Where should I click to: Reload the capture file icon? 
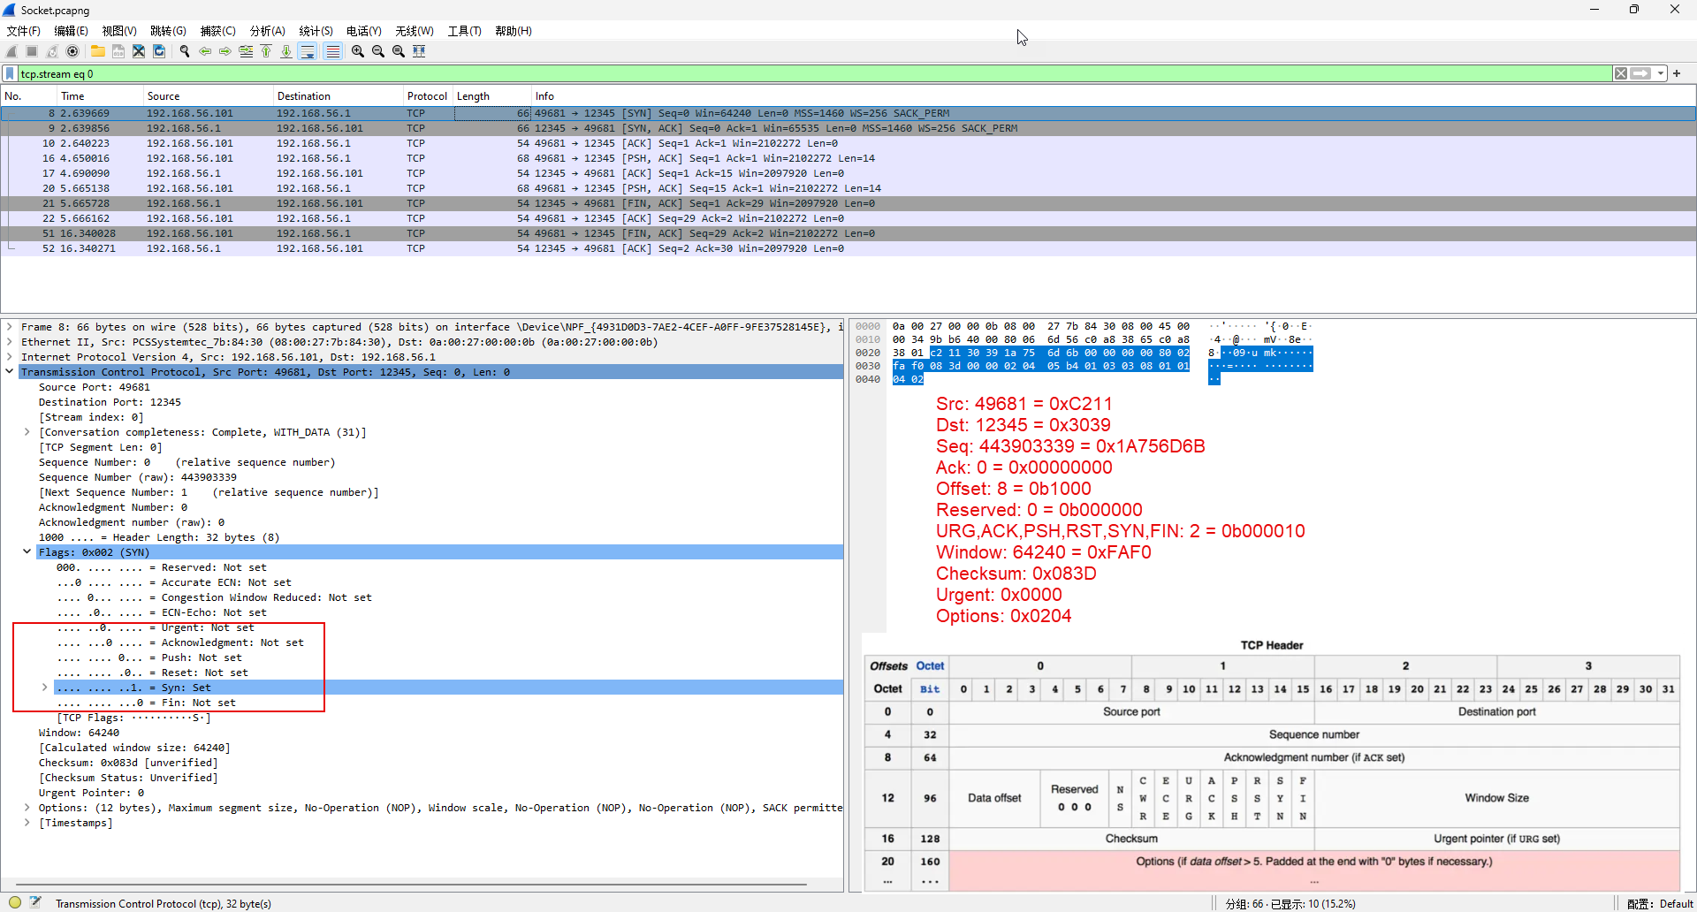click(x=159, y=51)
